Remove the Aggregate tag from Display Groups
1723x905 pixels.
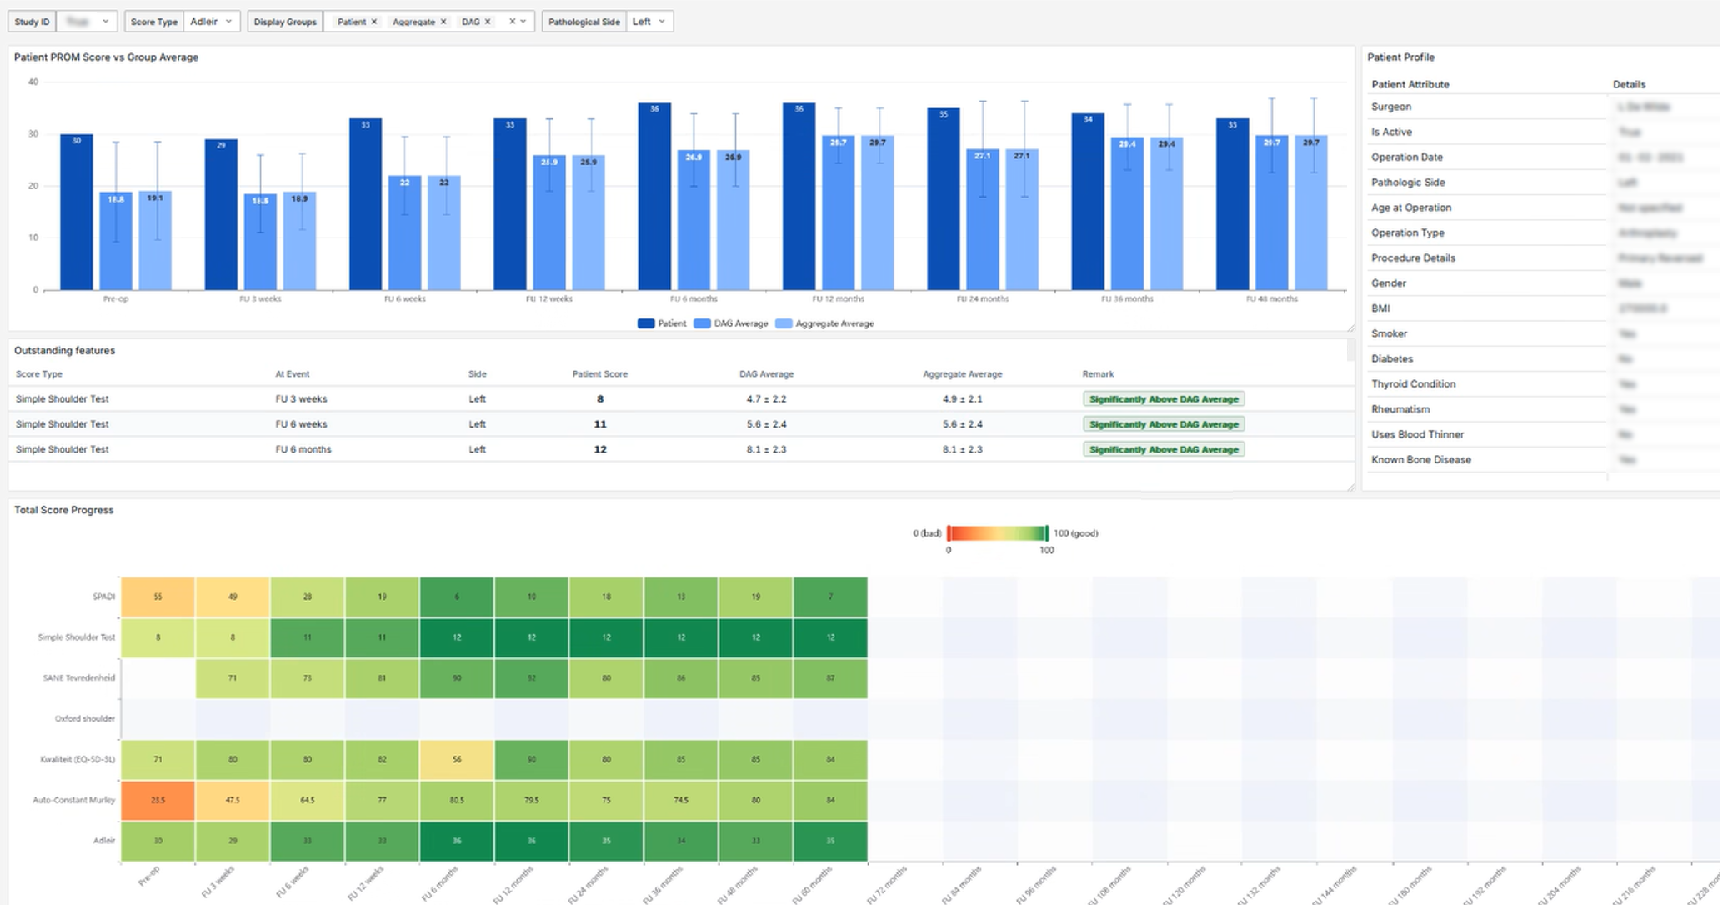click(x=443, y=22)
